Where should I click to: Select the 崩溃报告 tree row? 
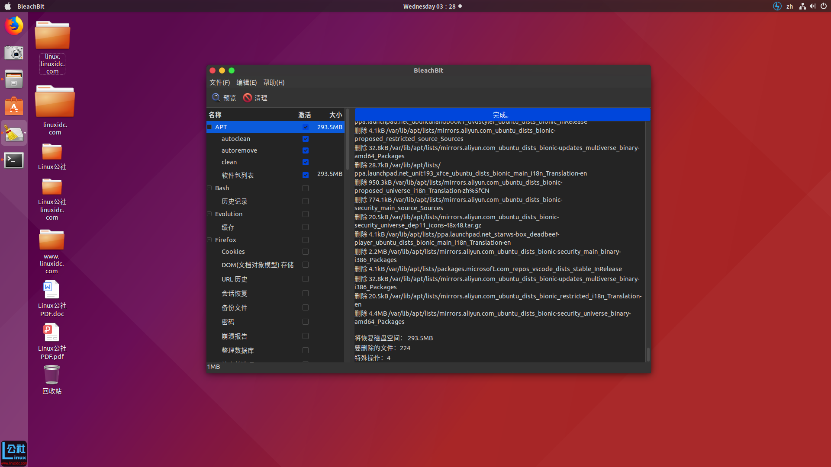pyautogui.click(x=275, y=336)
